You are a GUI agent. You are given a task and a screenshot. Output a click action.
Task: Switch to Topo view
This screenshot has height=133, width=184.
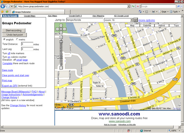(x=176, y=26)
